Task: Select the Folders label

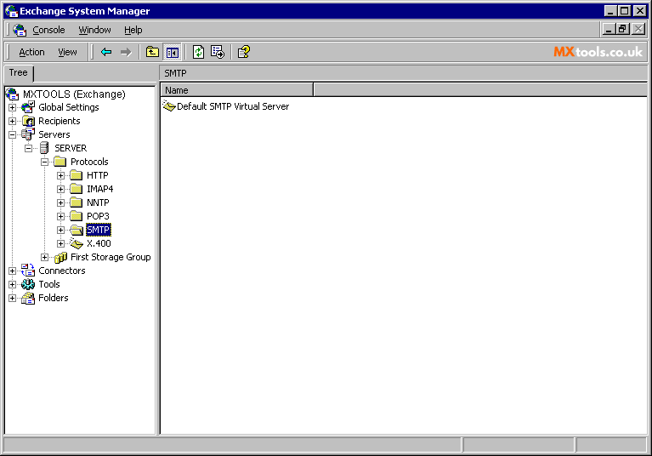Action: (x=54, y=298)
